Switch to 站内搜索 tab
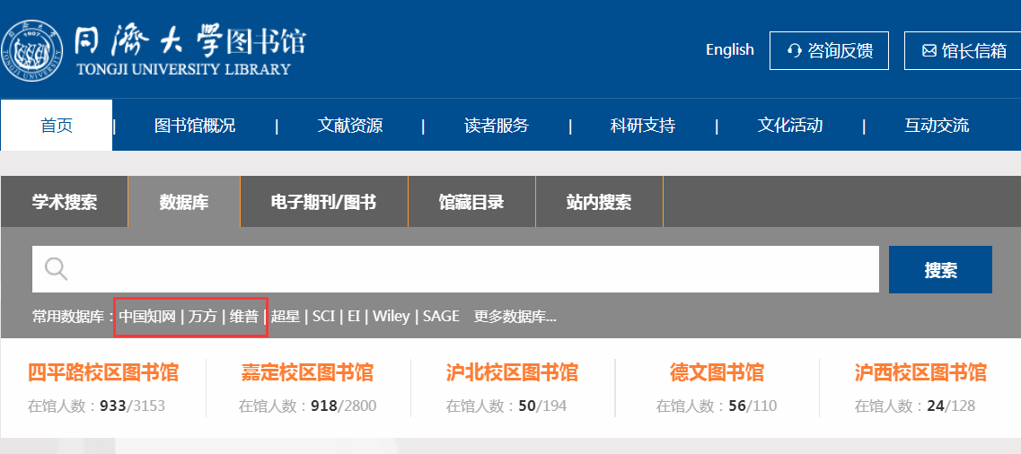Viewport: 1021px width, 454px height. (599, 202)
